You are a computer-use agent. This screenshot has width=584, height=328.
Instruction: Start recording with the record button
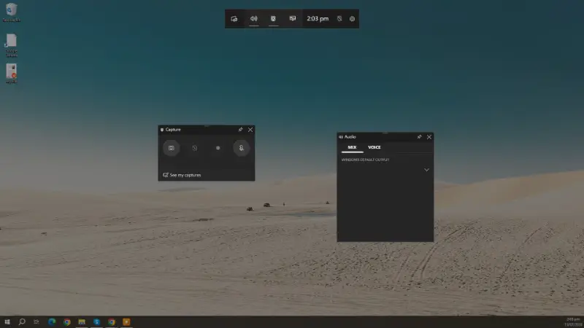pyautogui.click(x=218, y=148)
